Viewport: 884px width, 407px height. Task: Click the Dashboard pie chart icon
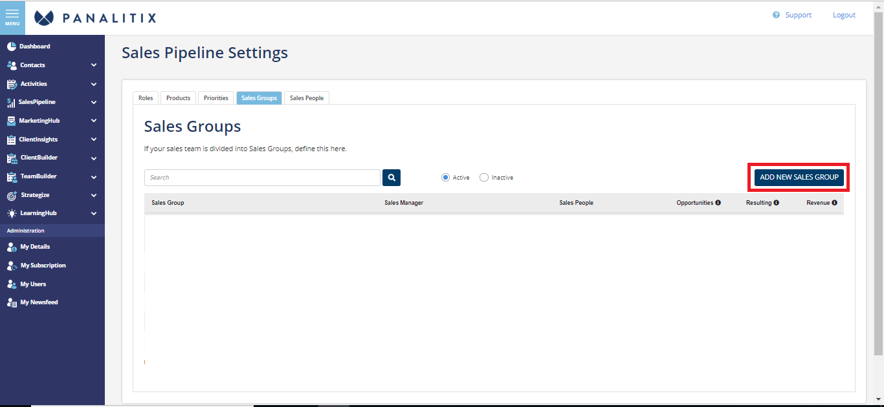tap(11, 47)
